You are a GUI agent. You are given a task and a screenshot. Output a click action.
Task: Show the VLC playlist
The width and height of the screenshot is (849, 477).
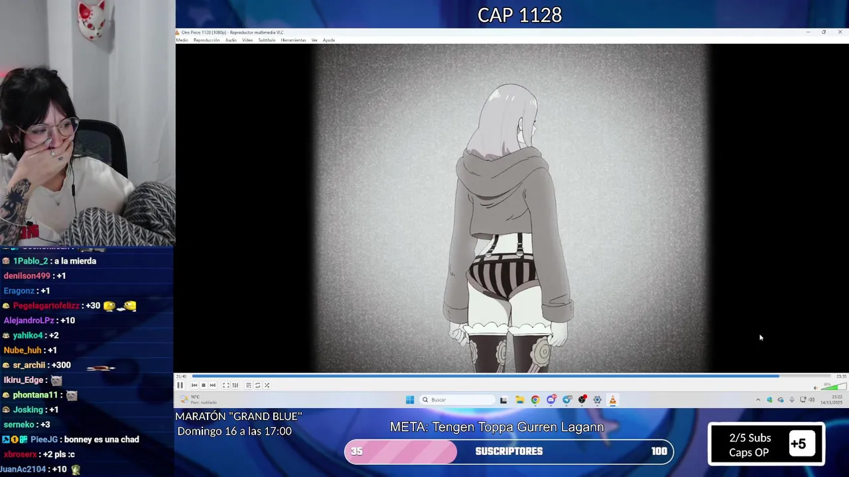[x=249, y=385]
